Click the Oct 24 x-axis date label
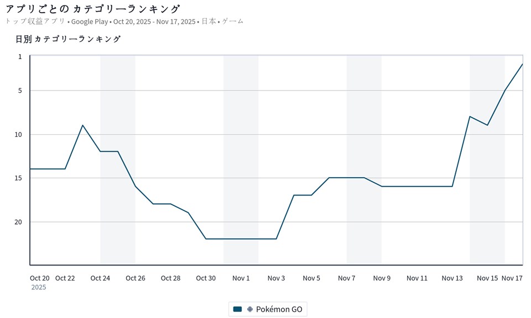531x318 pixels. [100, 278]
